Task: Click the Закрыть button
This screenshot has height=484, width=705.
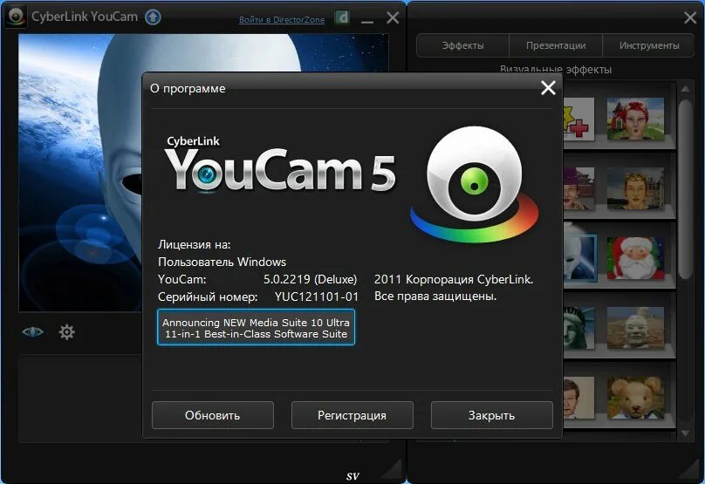Action: (491, 415)
